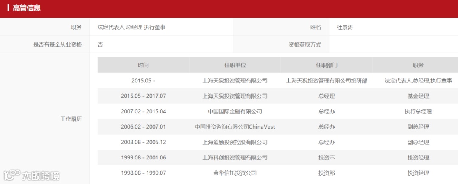Image resolution: width=458 pixels, height=184 pixels.
Task: Click 投资经理 in the 上海科创 row
Action: (x=418, y=158)
